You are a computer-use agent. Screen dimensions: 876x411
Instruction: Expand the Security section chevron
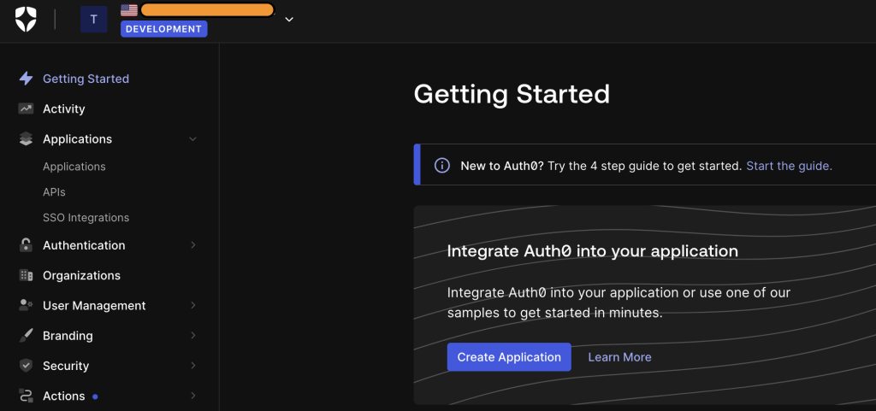(193, 365)
